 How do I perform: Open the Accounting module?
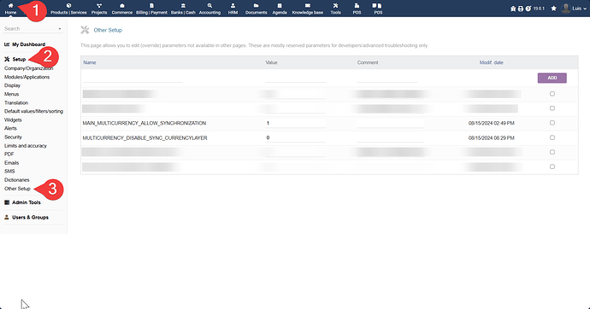tap(209, 9)
